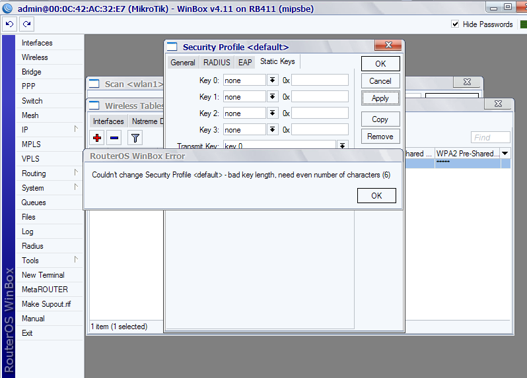527x378 pixels.
Task: Open Wireless in the sidebar menu
Action: [x=49, y=57]
